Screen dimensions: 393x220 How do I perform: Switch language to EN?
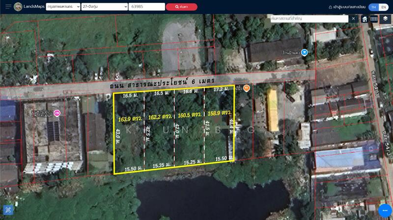[384, 7]
